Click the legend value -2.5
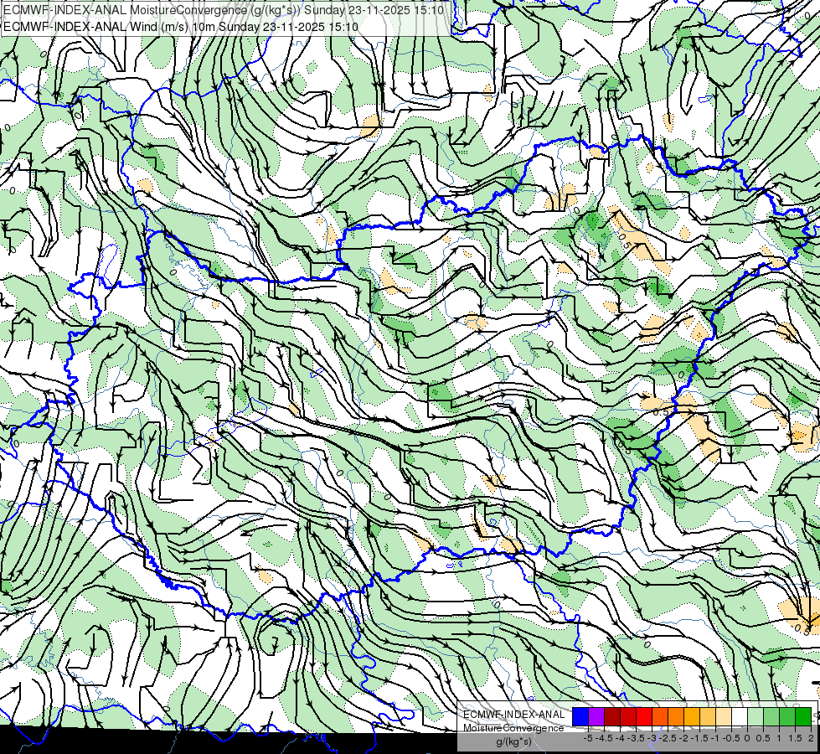Image resolution: width=820 pixels, height=754 pixels. (x=668, y=738)
